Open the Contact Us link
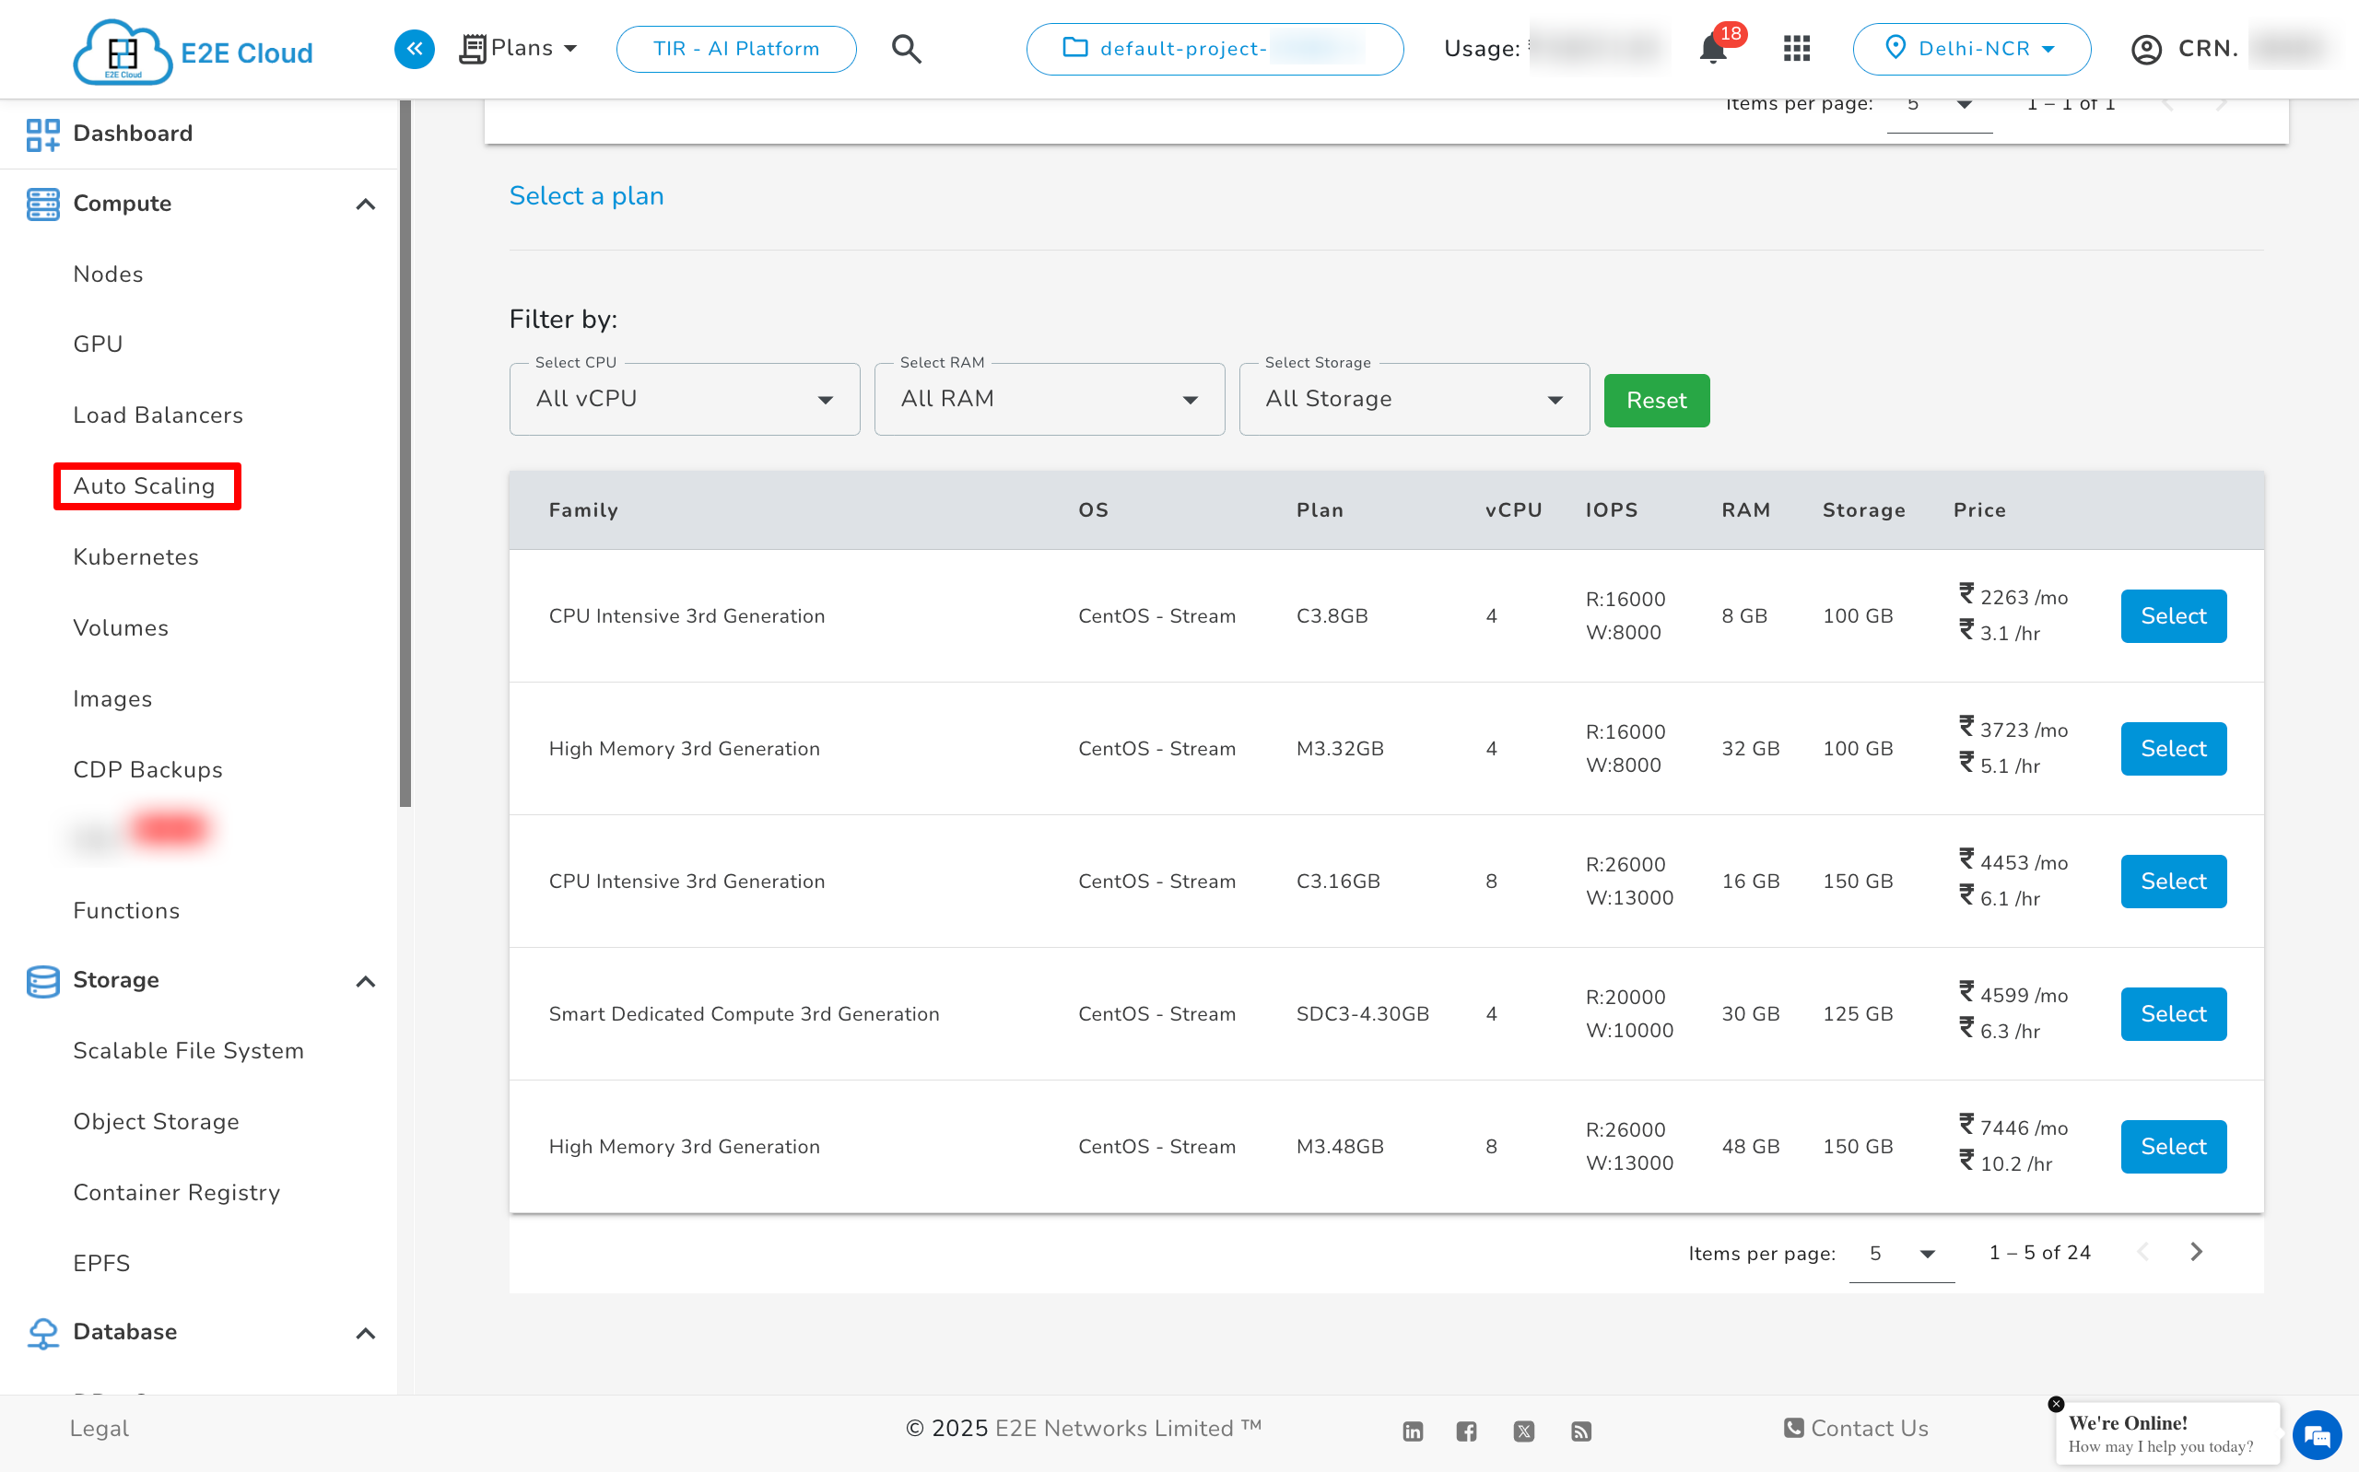The width and height of the screenshot is (2359, 1472). [1856, 1428]
